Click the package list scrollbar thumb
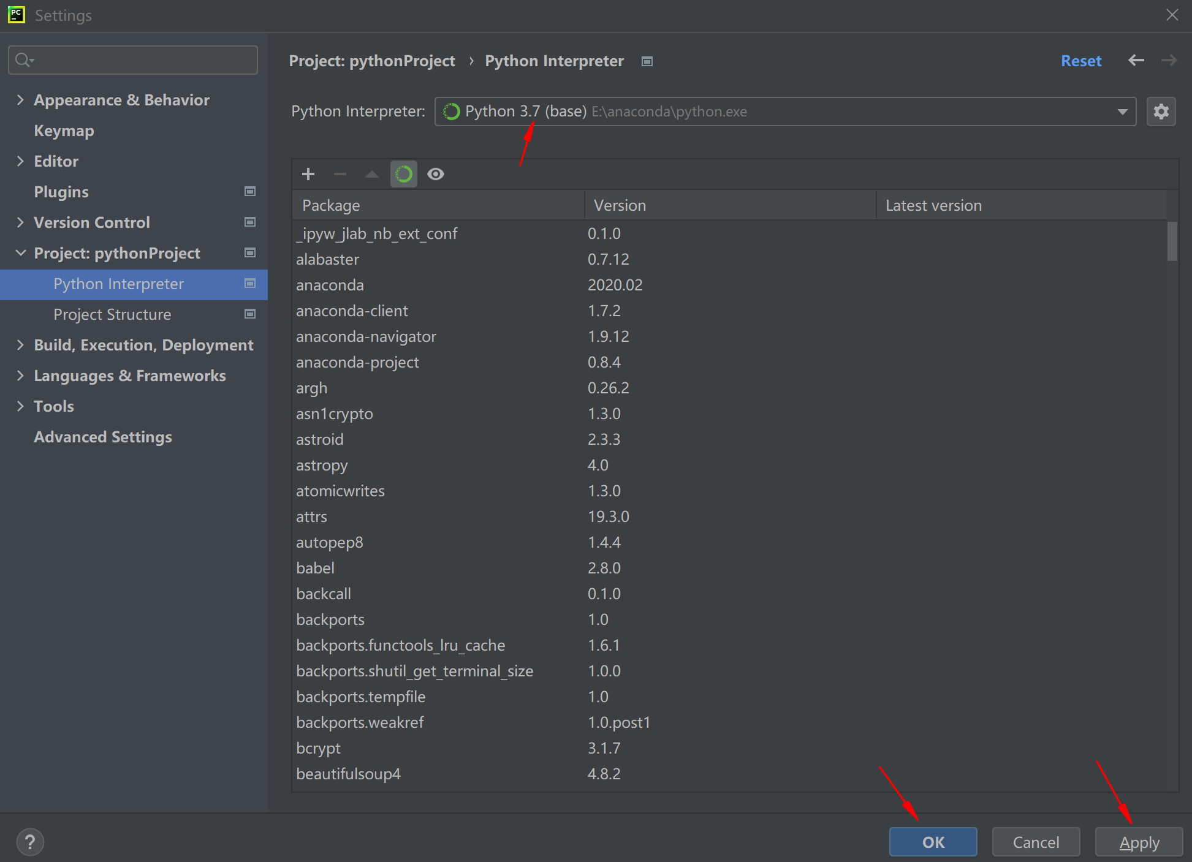1192x862 pixels. click(1172, 241)
